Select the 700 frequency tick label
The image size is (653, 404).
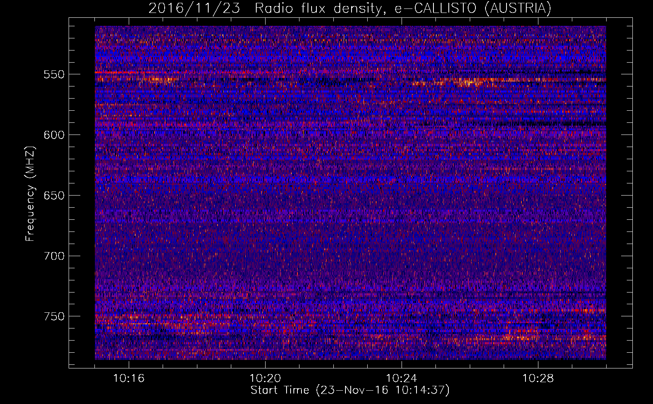point(54,256)
